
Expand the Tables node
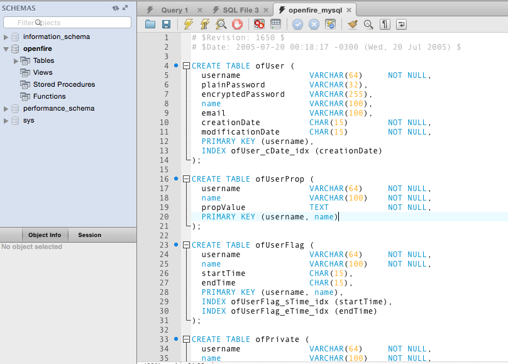pyautogui.click(x=16, y=61)
